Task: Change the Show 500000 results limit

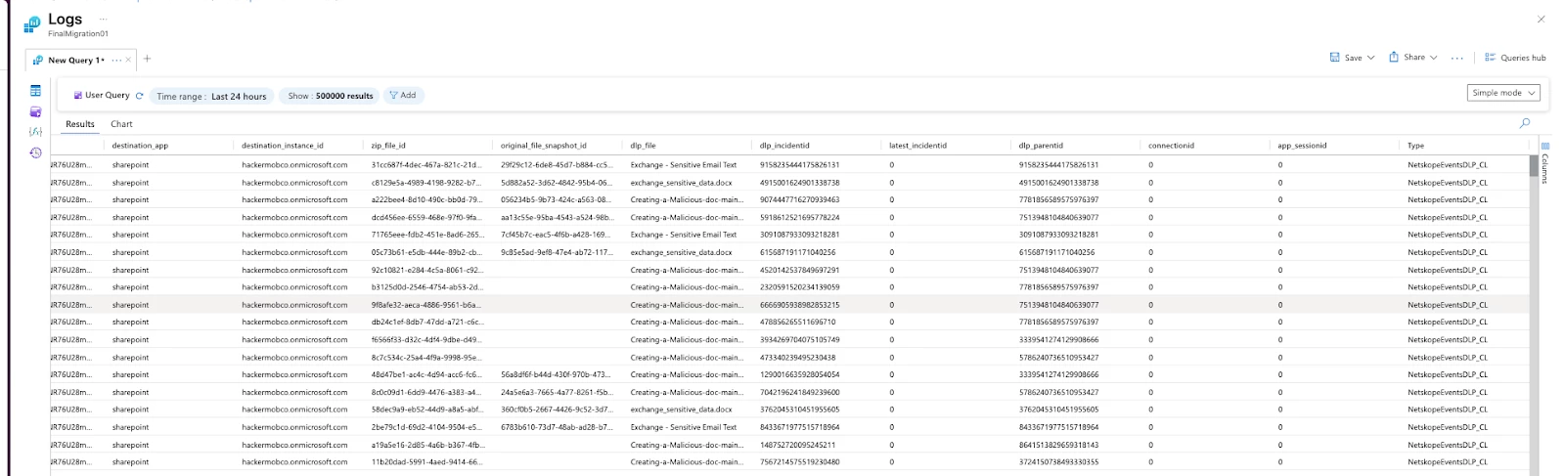Action: (x=331, y=96)
